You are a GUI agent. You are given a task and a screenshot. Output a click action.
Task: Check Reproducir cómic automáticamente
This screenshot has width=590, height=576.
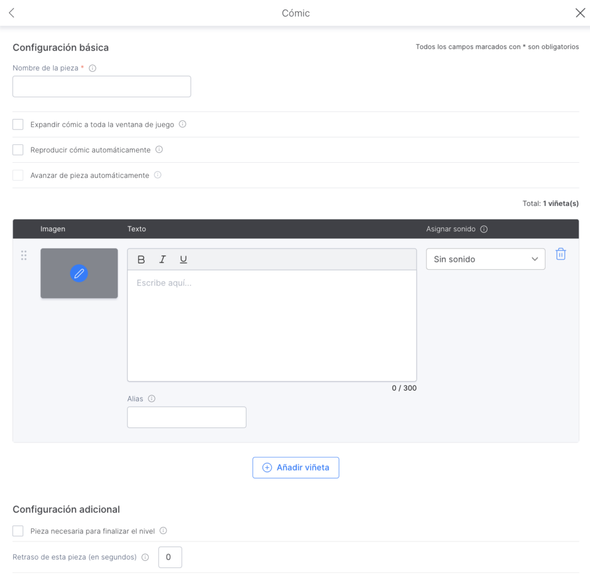(18, 150)
